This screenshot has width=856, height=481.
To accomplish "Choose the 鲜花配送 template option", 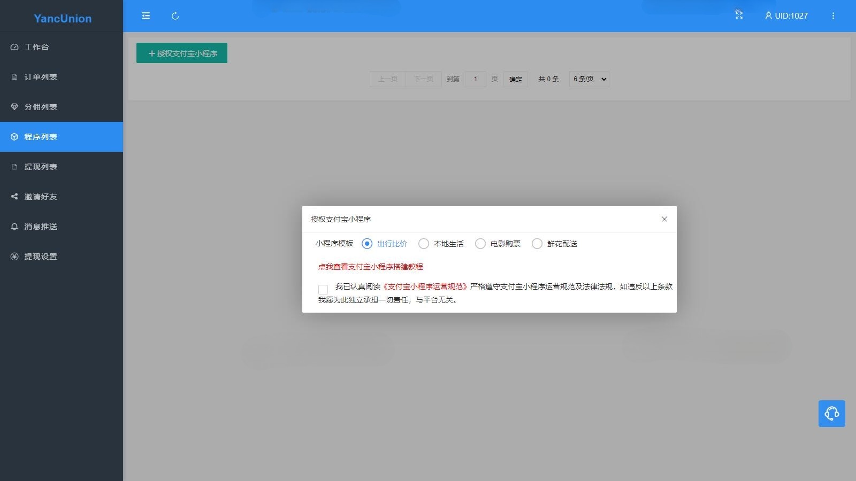I will click(x=537, y=243).
